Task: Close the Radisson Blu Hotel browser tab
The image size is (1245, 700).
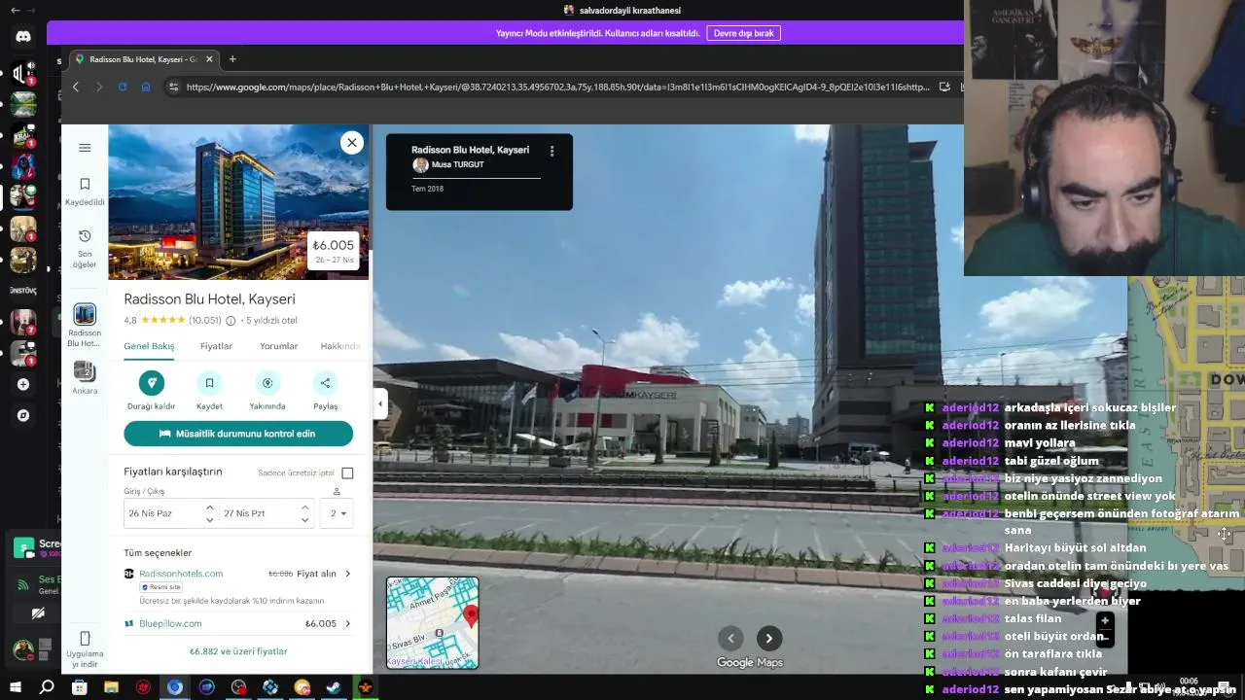Action: [x=210, y=59]
